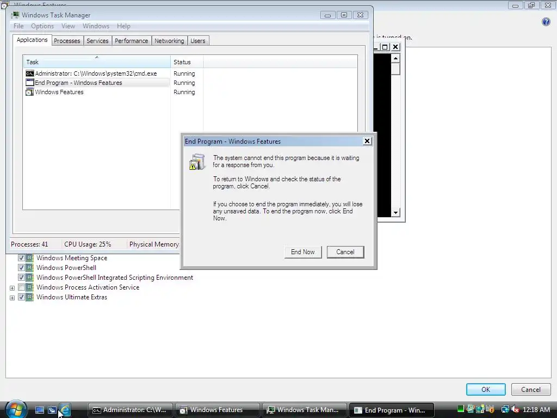Expand Windows Process Activation Service node
The image size is (557, 418).
pos(12,288)
